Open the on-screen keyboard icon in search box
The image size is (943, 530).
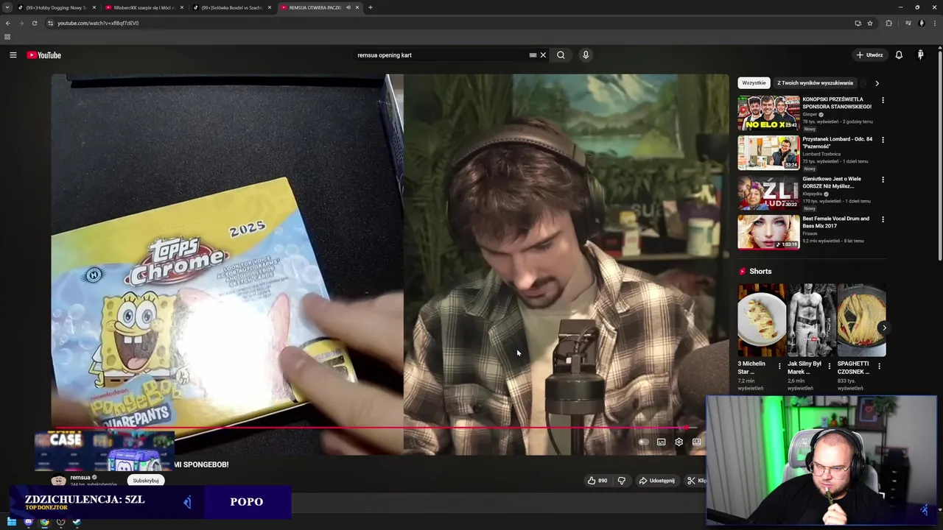533,55
